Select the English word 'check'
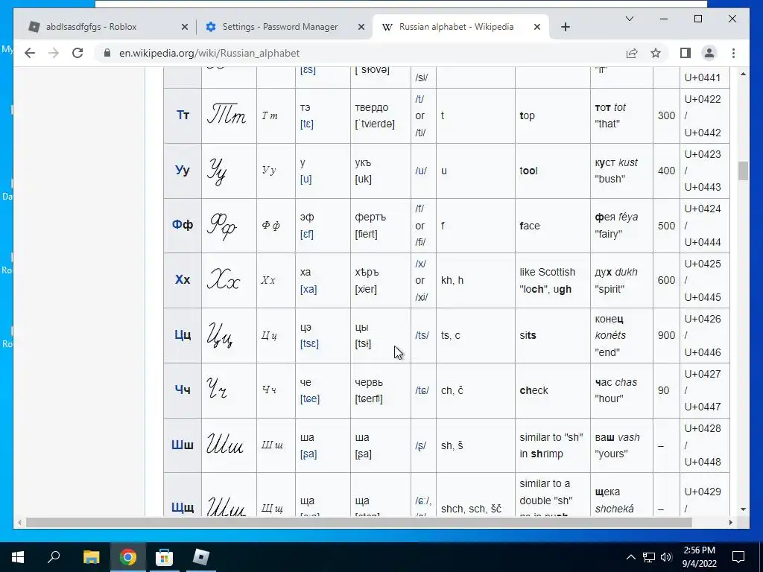 pos(534,390)
